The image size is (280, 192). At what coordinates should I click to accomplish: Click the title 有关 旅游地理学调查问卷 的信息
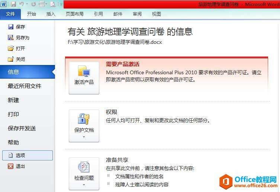click(x=130, y=32)
